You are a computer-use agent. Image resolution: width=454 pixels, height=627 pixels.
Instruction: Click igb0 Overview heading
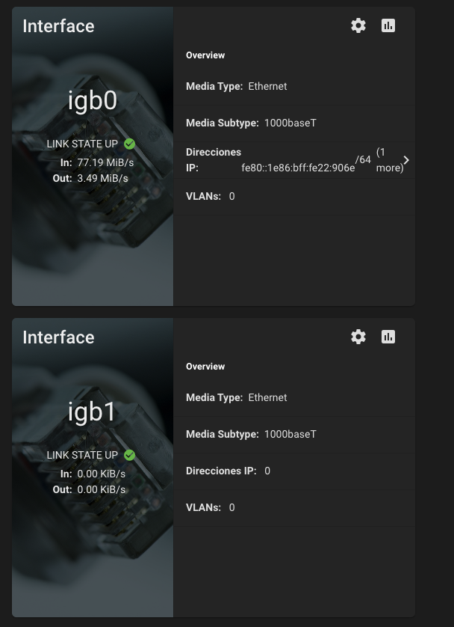point(205,55)
